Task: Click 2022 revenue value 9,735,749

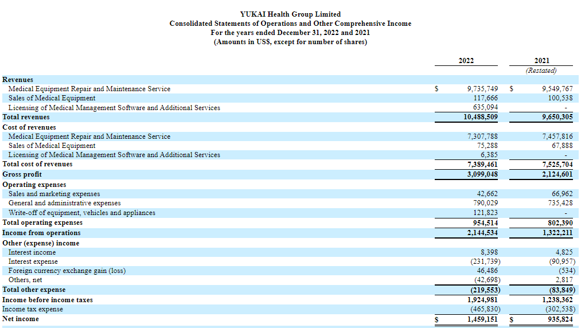Action: pos(482,89)
